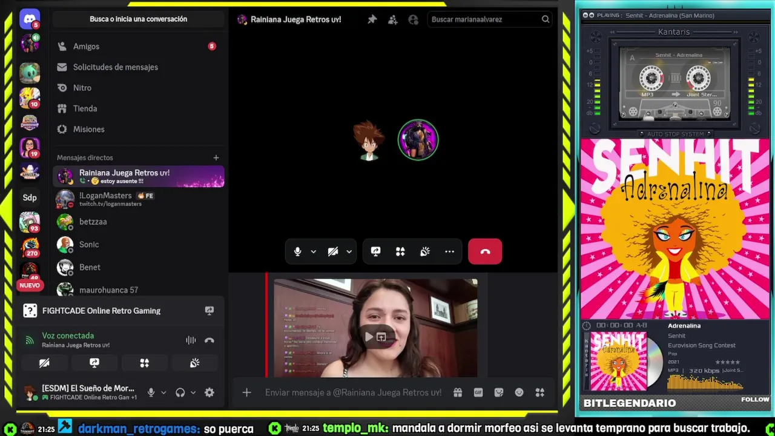Viewport: 775px width, 436px height.
Task: Open Solicitudes de mensajes
Action: 139,67
